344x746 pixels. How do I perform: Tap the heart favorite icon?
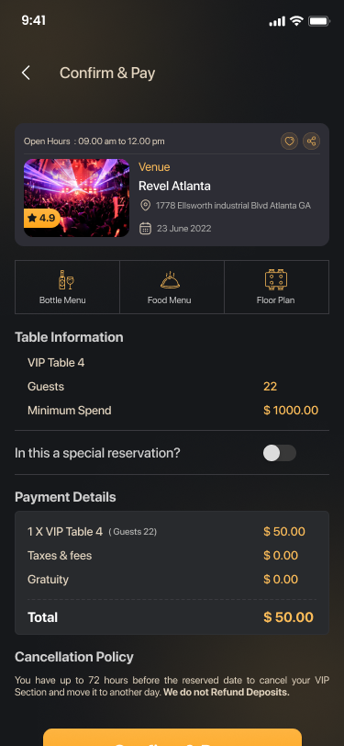289,141
